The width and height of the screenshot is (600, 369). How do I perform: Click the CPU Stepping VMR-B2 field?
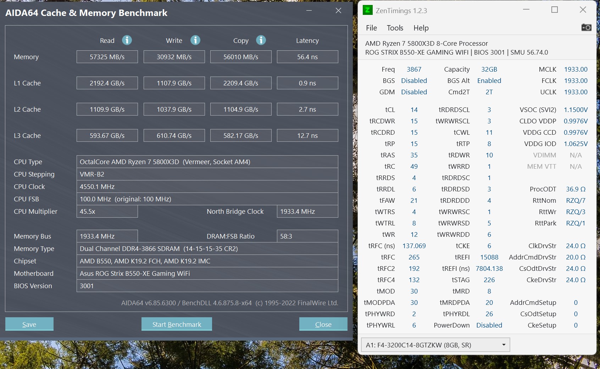207,174
